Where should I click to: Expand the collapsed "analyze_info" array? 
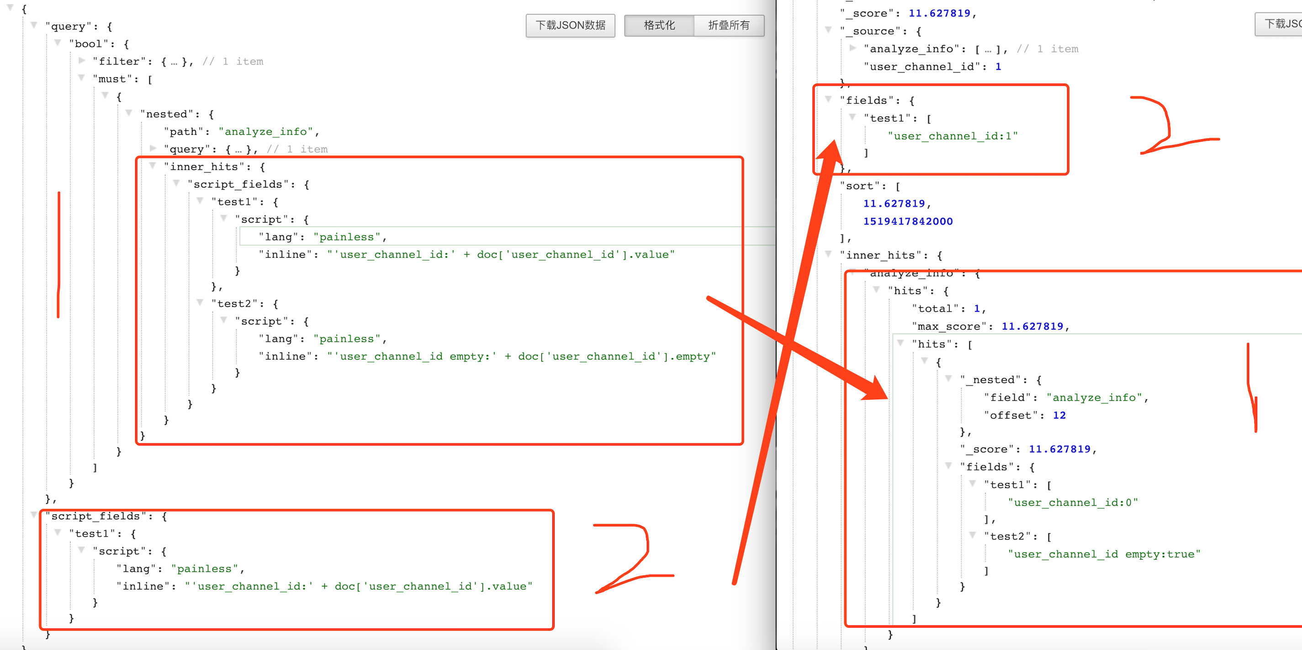click(x=853, y=47)
